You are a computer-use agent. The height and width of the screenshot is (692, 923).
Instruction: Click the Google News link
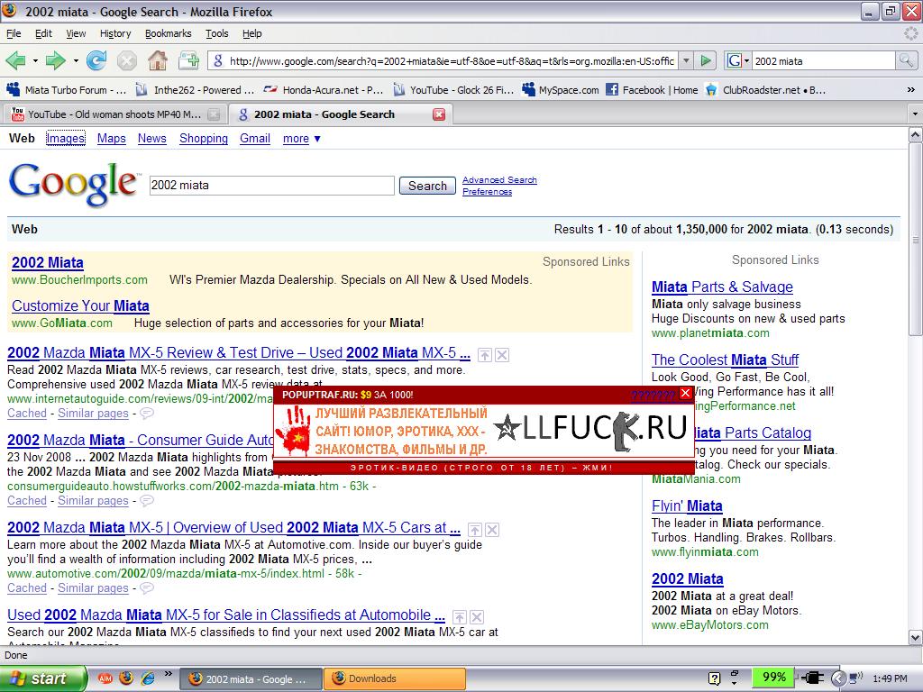151,138
